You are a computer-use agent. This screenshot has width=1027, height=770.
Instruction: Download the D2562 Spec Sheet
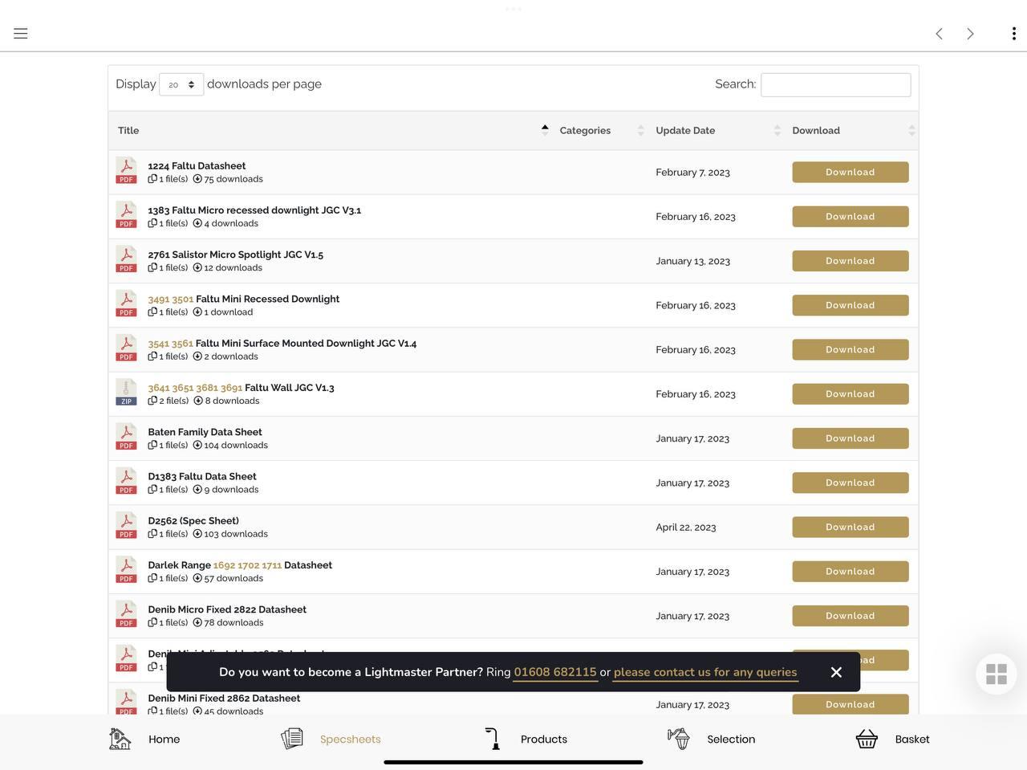(850, 527)
